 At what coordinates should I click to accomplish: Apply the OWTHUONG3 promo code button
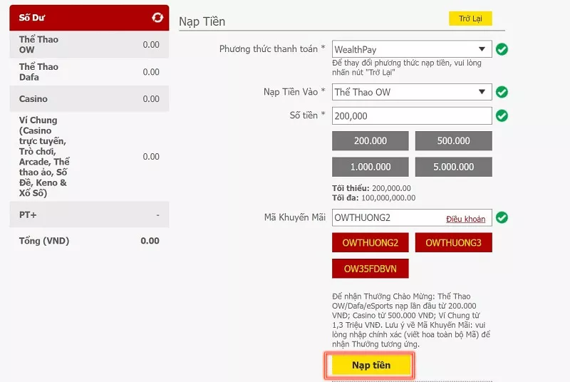click(453, 243)
